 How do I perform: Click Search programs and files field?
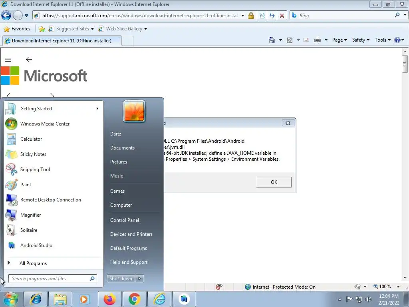click(52, 279)
